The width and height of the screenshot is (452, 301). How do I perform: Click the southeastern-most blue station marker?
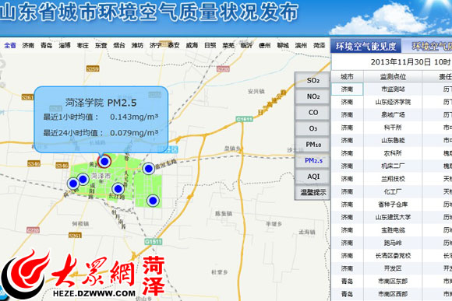153,201
